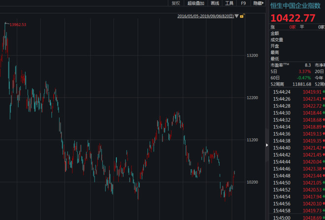Select the tick row at 15:44:50
Screen dimensions: 325x220
(x=297, y=183)
